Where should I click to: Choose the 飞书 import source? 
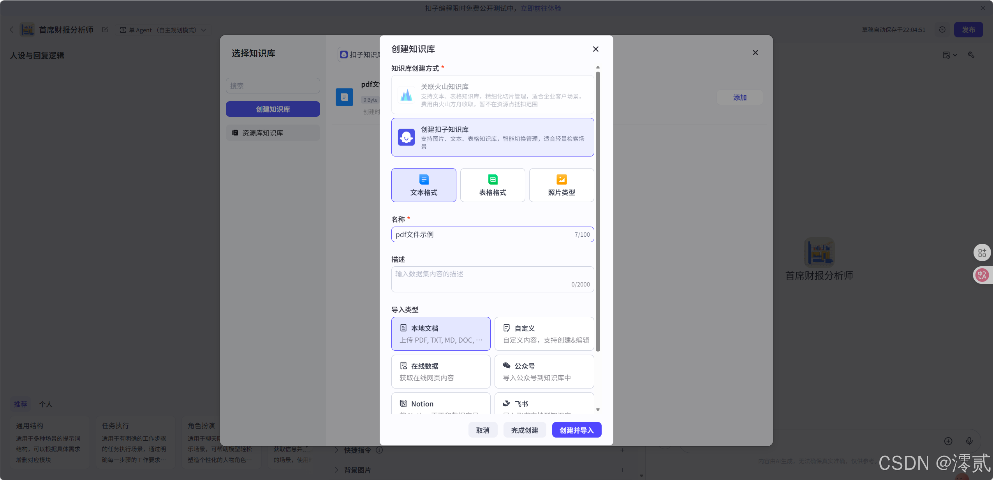(x=543, y=404)
